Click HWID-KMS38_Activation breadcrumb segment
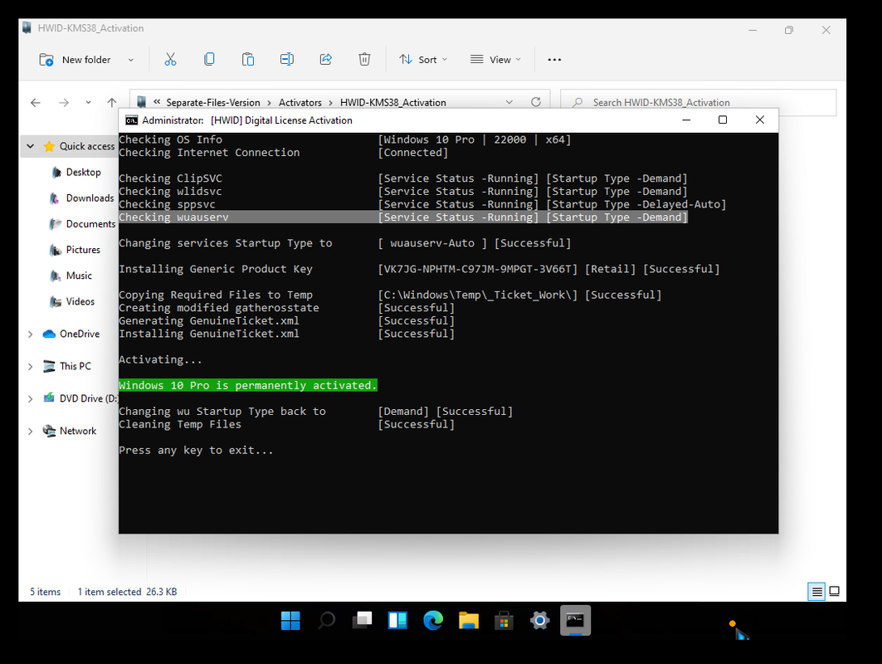Image resolution: width=882 pixels, height=664 pixels. coord(392,102)
